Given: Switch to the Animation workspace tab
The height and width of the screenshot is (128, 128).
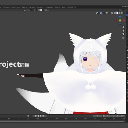Looking at the screenshot, I should [32, 7].
